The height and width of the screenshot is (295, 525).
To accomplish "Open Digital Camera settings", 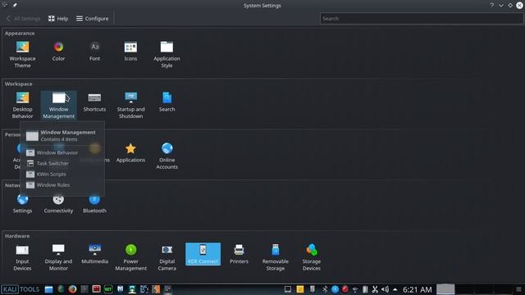I will pyautogui.click(x=167, y=257).
